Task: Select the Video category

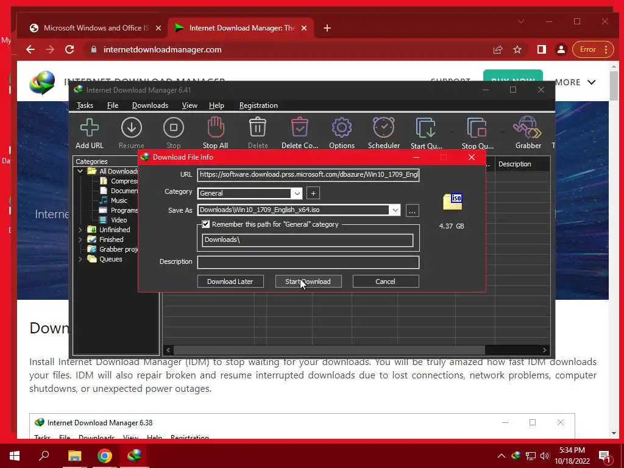Action: 119,220
